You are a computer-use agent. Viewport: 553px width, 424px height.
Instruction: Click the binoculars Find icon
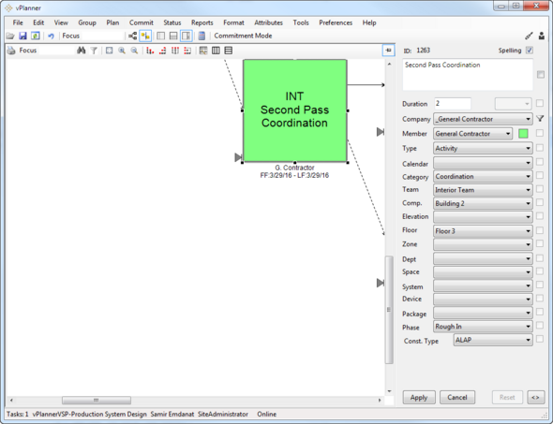click(82, 51)
